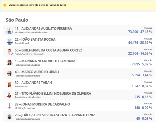Open Alexandre Tabah's candidate photo
Image resolution: width=156 pixels, height=126 pixels.
tap(9, 84)
